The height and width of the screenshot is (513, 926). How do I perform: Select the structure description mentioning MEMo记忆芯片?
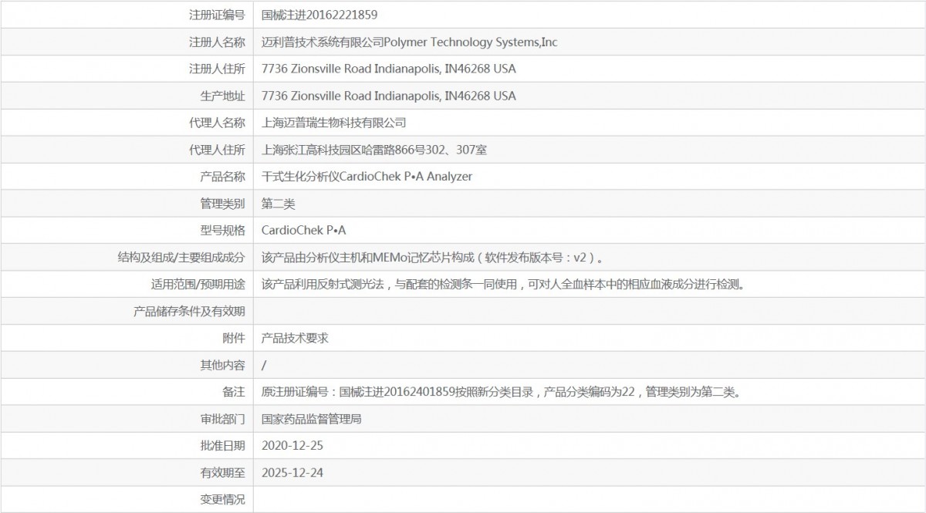[x=433, y=257]
